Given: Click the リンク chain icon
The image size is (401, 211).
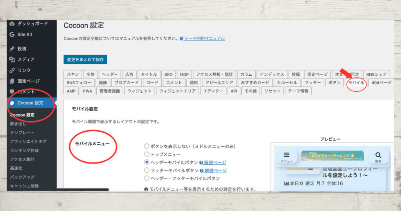Looking at the screenshot, I should point(12,70).
